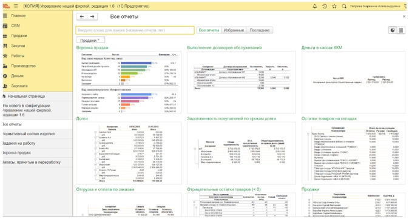Open the Производство section
This screenshot has height=219, width=409.
23,66
